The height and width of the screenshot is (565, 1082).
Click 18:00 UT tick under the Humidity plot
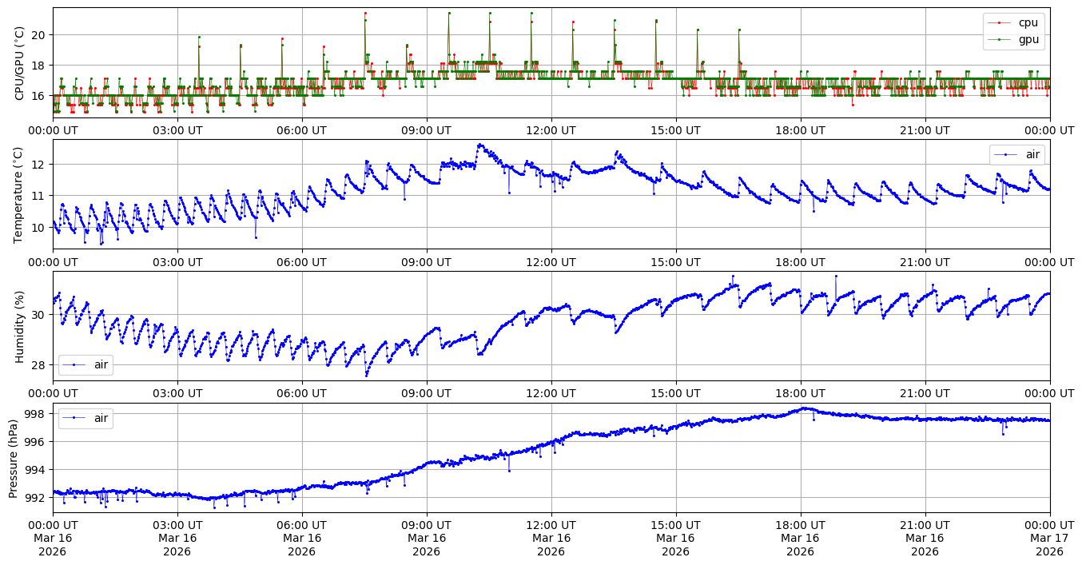click(800, 393)
